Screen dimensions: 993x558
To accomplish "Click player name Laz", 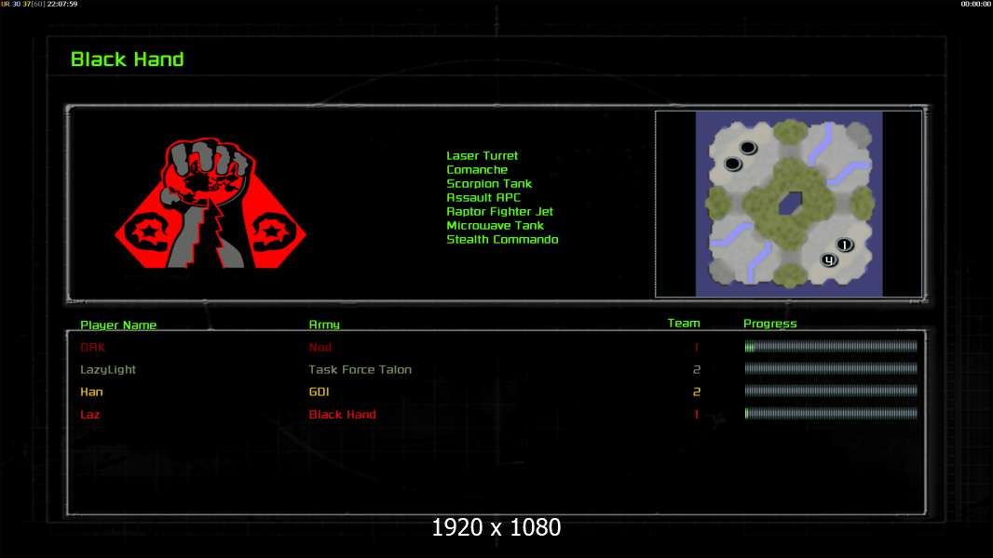I will 90,415.
